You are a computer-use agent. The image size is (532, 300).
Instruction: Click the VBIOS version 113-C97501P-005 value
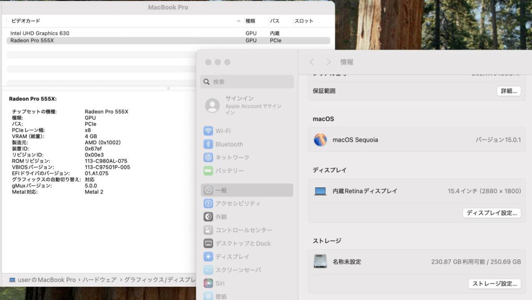pos(107,167)
